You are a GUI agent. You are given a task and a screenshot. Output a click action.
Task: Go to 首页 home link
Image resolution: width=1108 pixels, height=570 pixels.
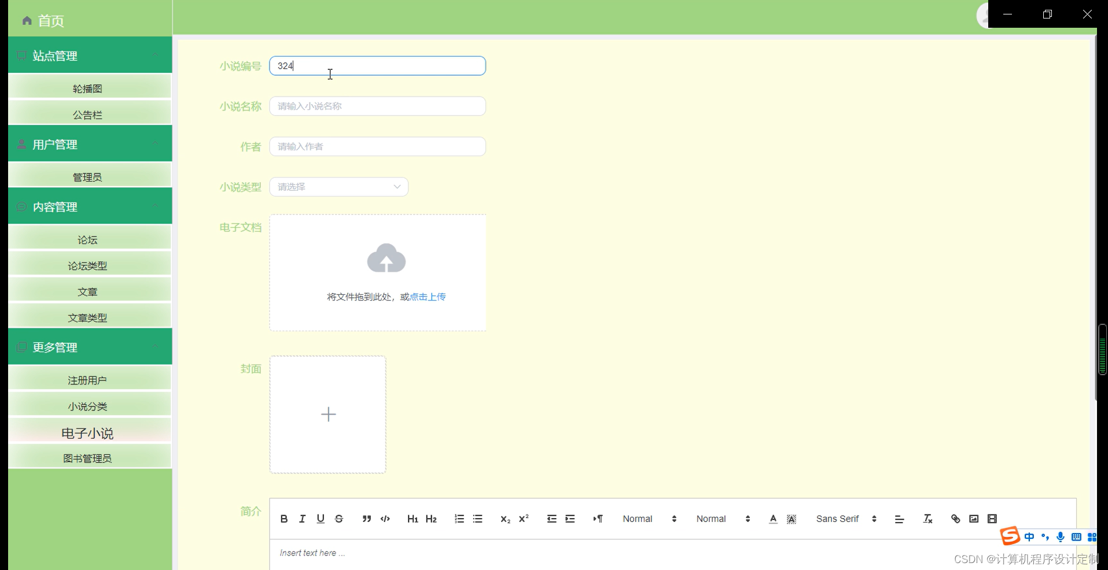pos(51,21)
